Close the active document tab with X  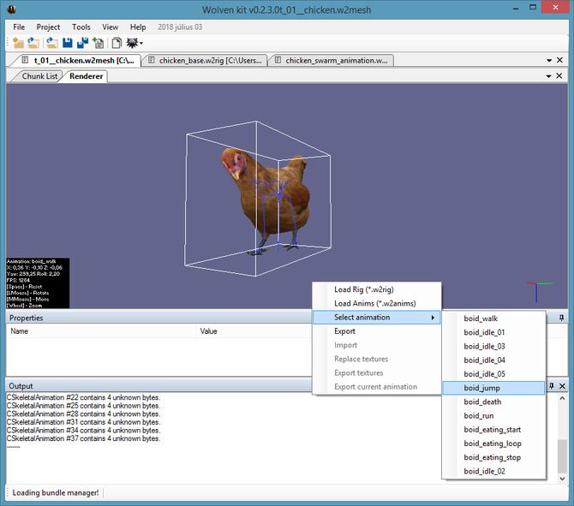559,60
